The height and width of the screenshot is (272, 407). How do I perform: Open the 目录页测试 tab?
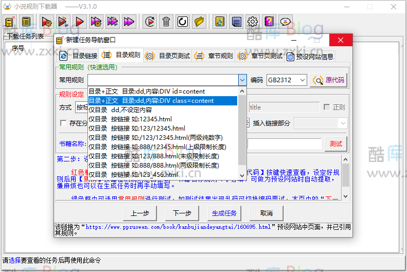pos(168,56)
